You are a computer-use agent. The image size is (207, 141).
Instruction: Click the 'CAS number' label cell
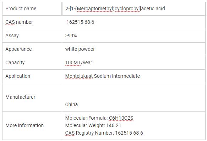pyautogui.click(x=32, y=22)
